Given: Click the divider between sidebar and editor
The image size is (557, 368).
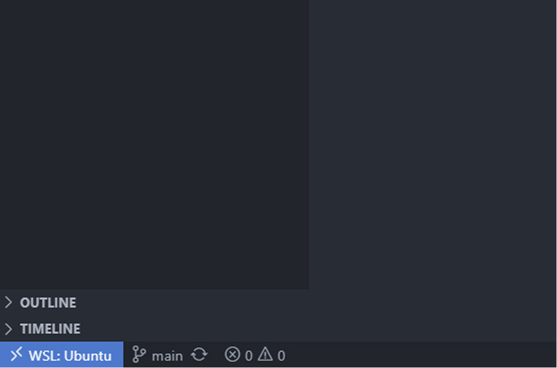Looking at the screenshot, I should click(x=309, y=144).
